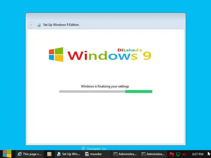Click the 'Set Up Windows 9 Edition' title text
Viewport: 211px width, 158px height.
[x=61, y=25]
